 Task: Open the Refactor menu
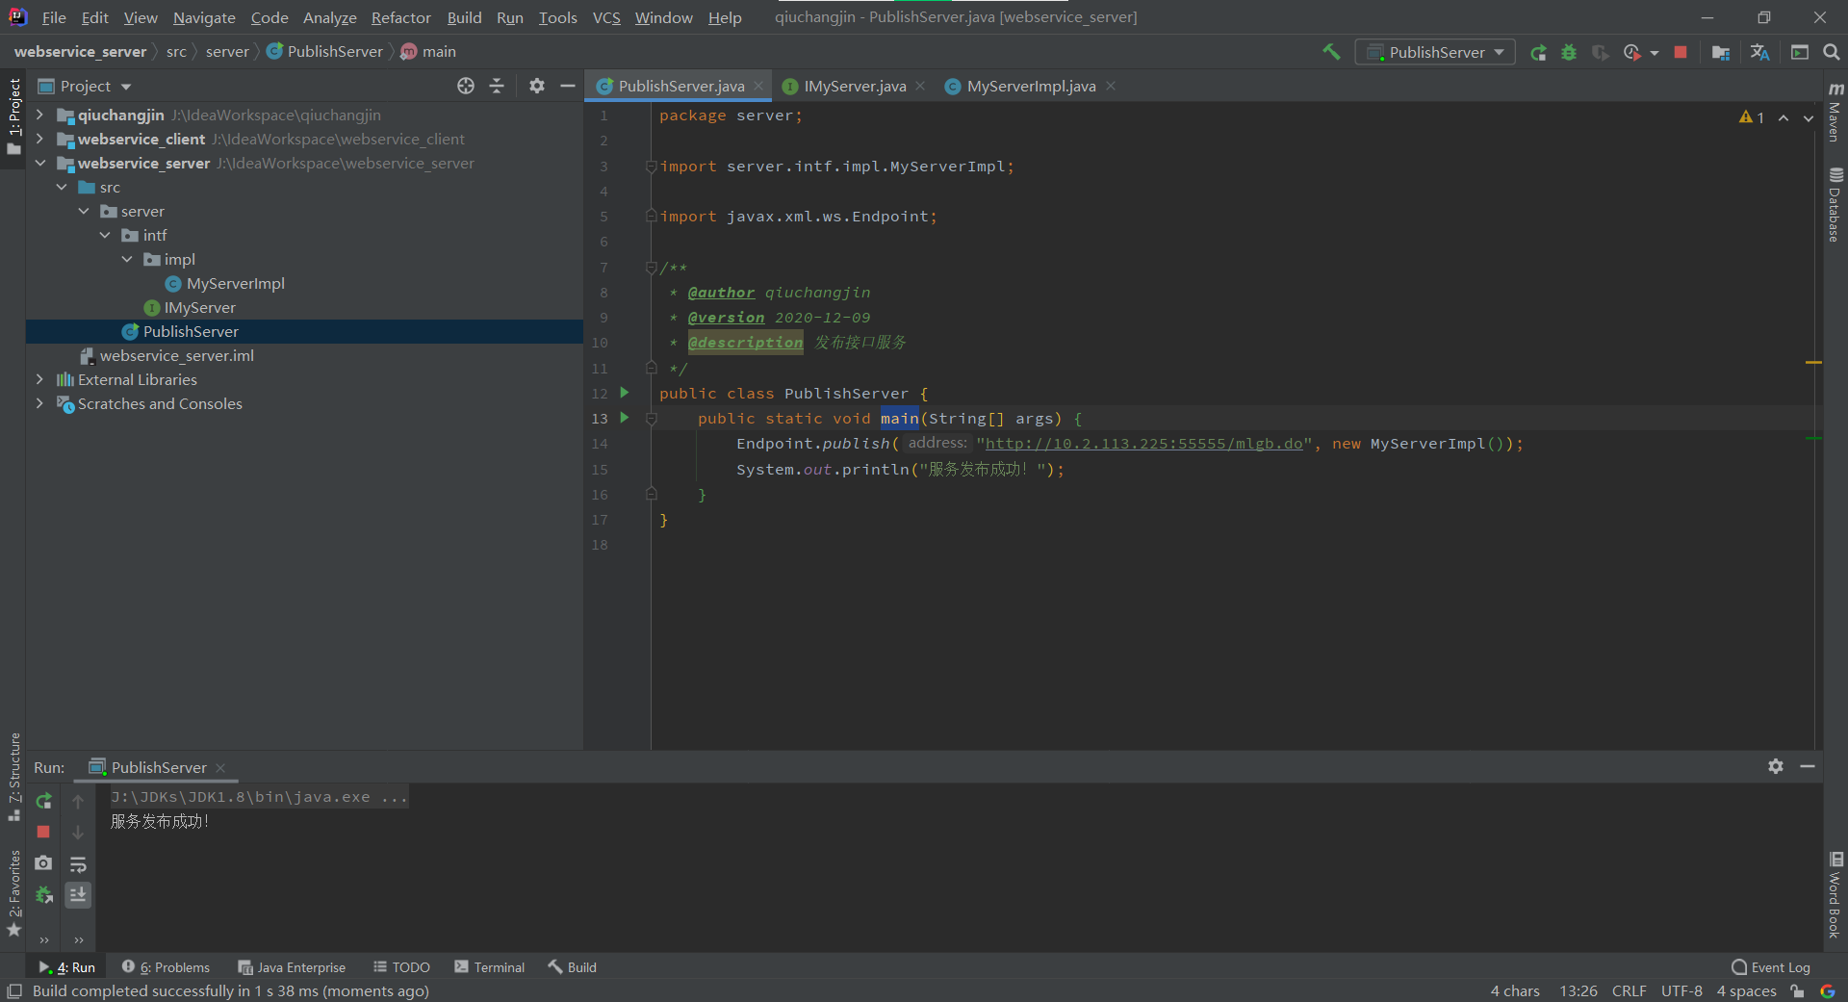click(400, 17)
